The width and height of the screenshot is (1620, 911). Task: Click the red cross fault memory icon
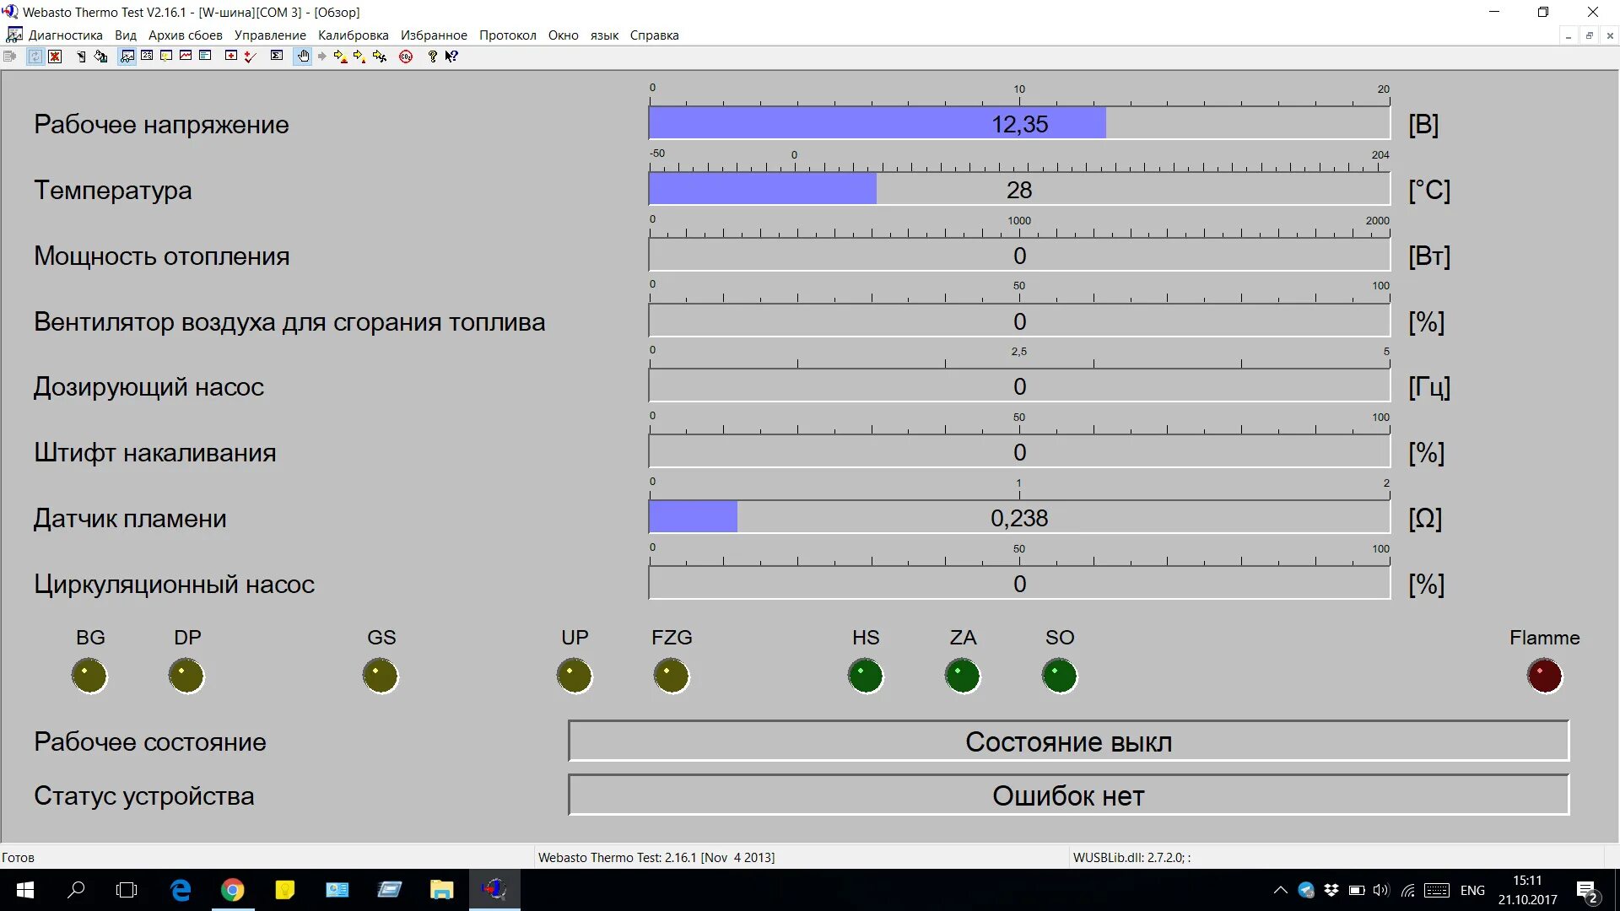230,56
